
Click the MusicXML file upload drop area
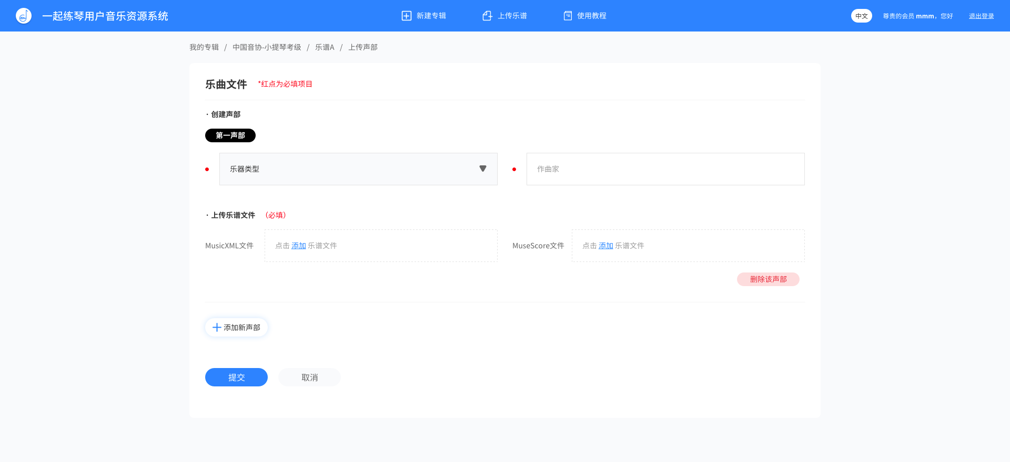click(381, 246)
